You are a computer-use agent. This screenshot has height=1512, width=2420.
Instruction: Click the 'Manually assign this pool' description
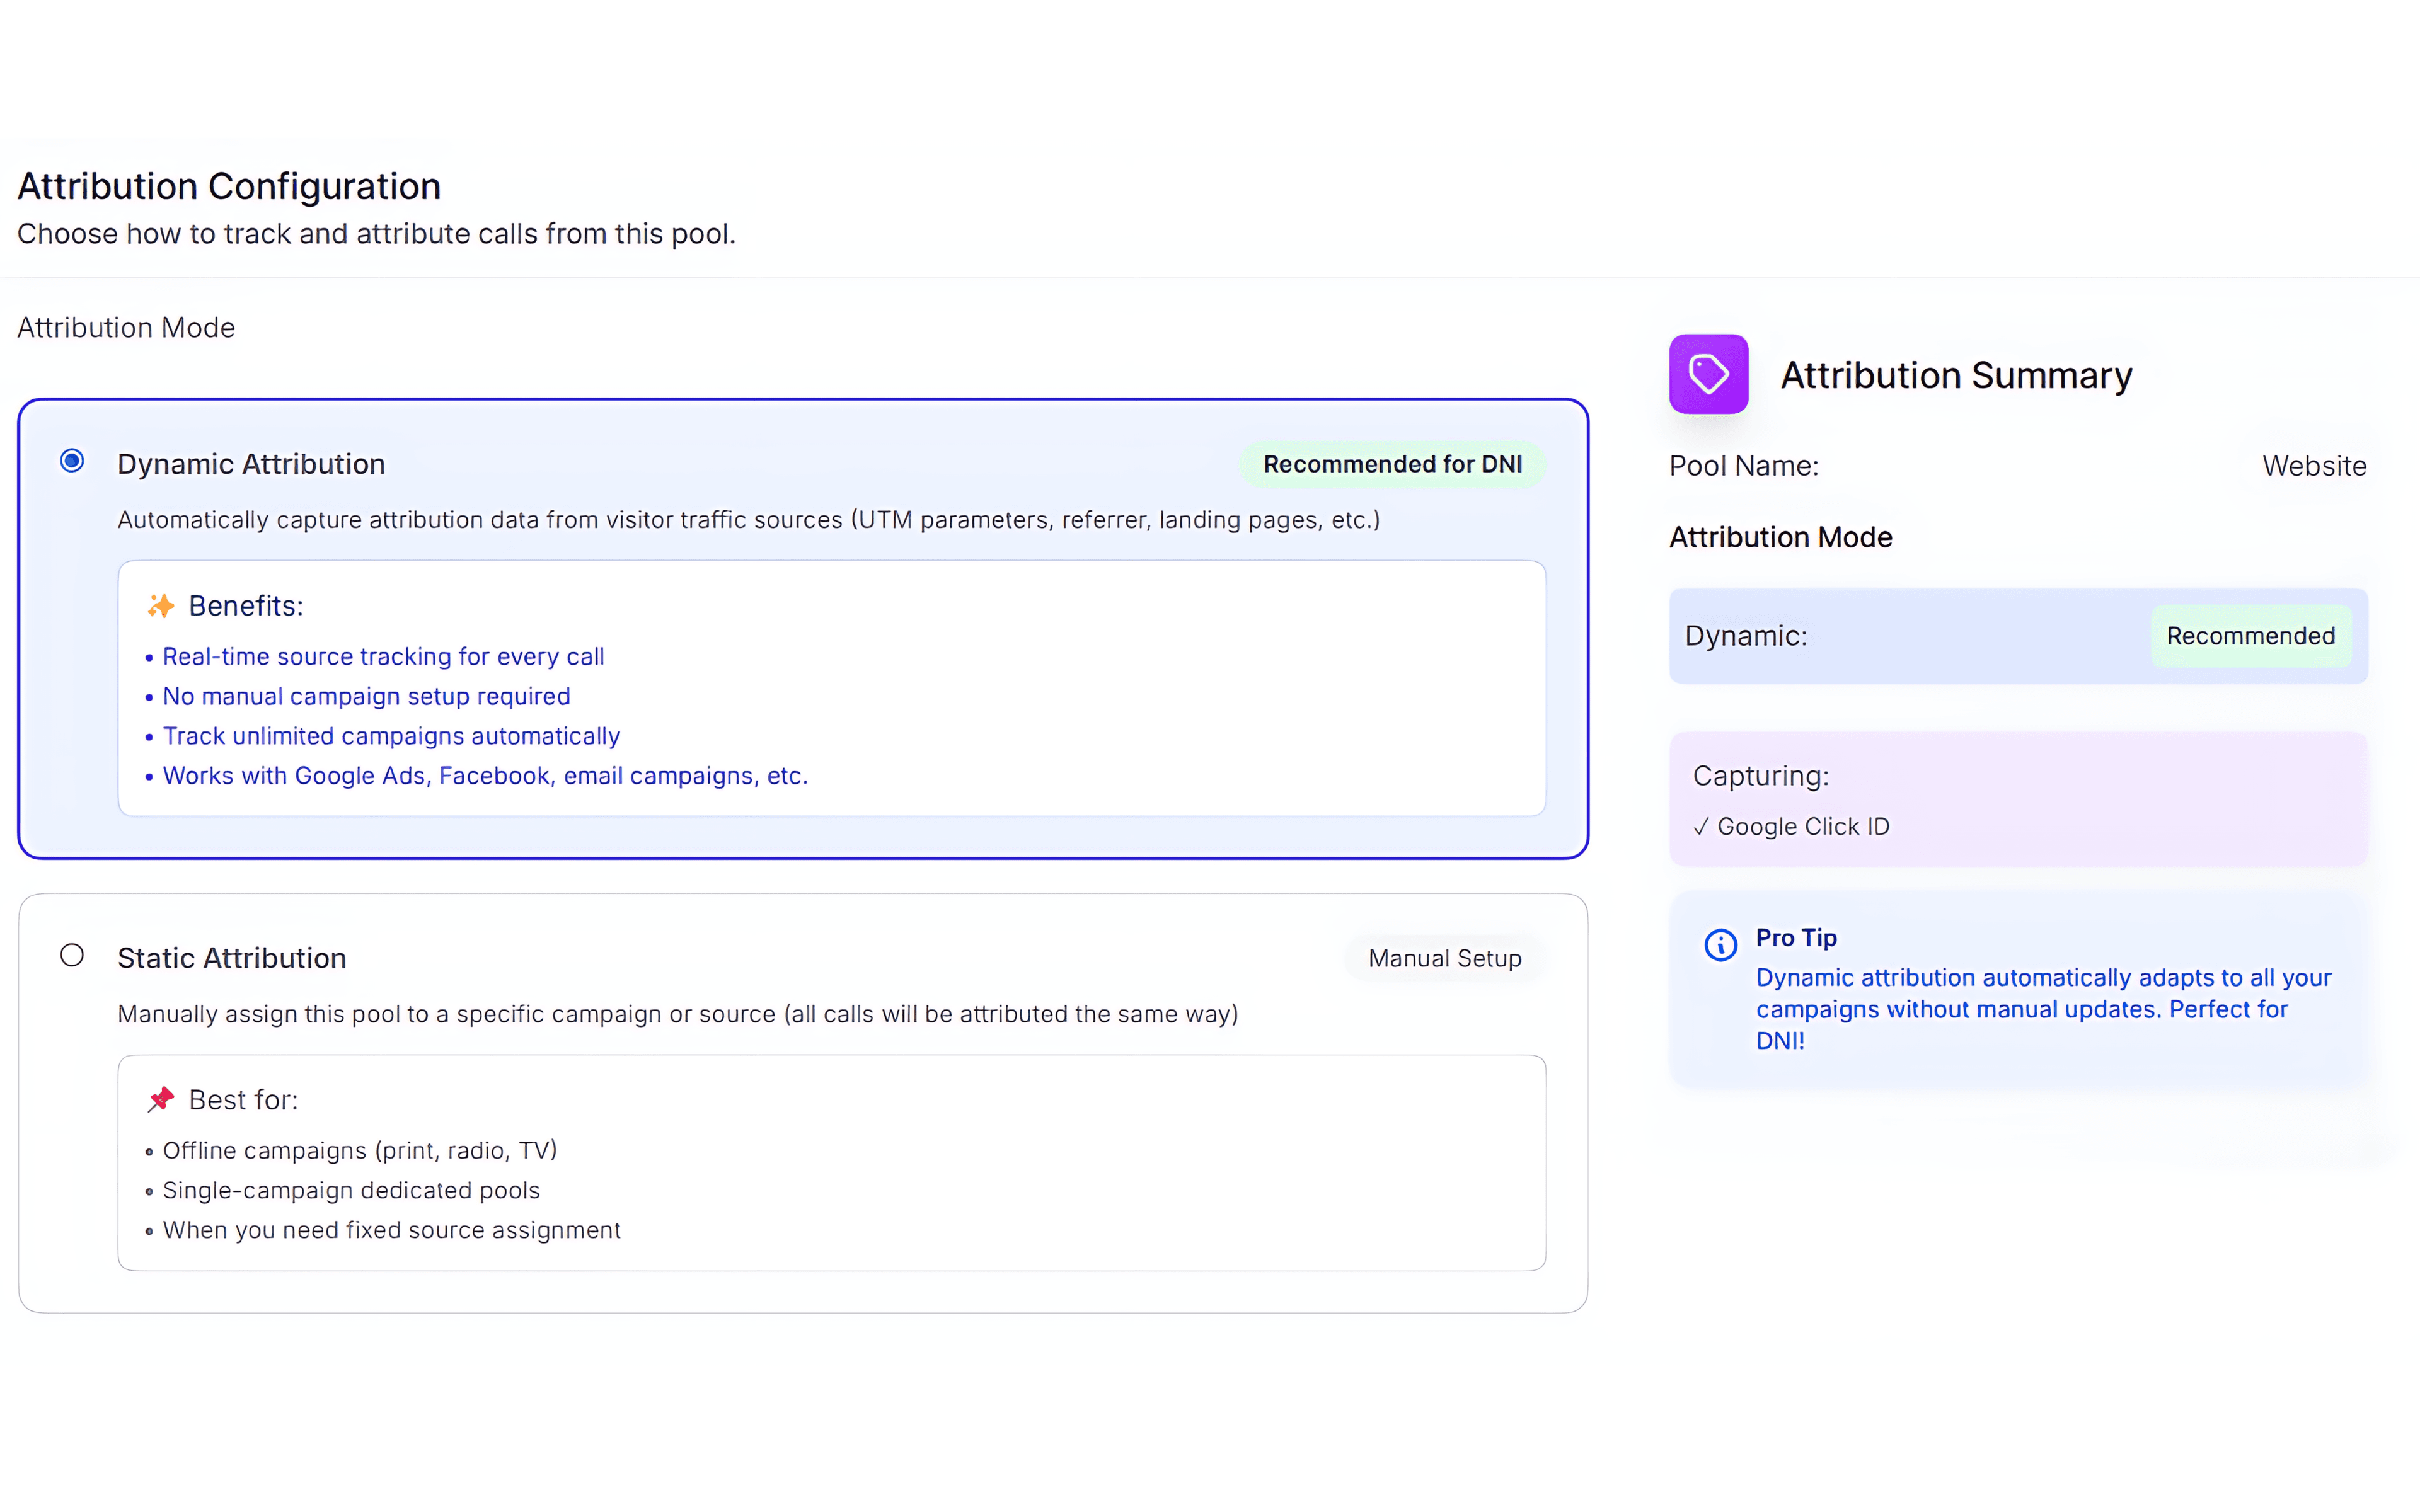click(x=678, y=1014)
